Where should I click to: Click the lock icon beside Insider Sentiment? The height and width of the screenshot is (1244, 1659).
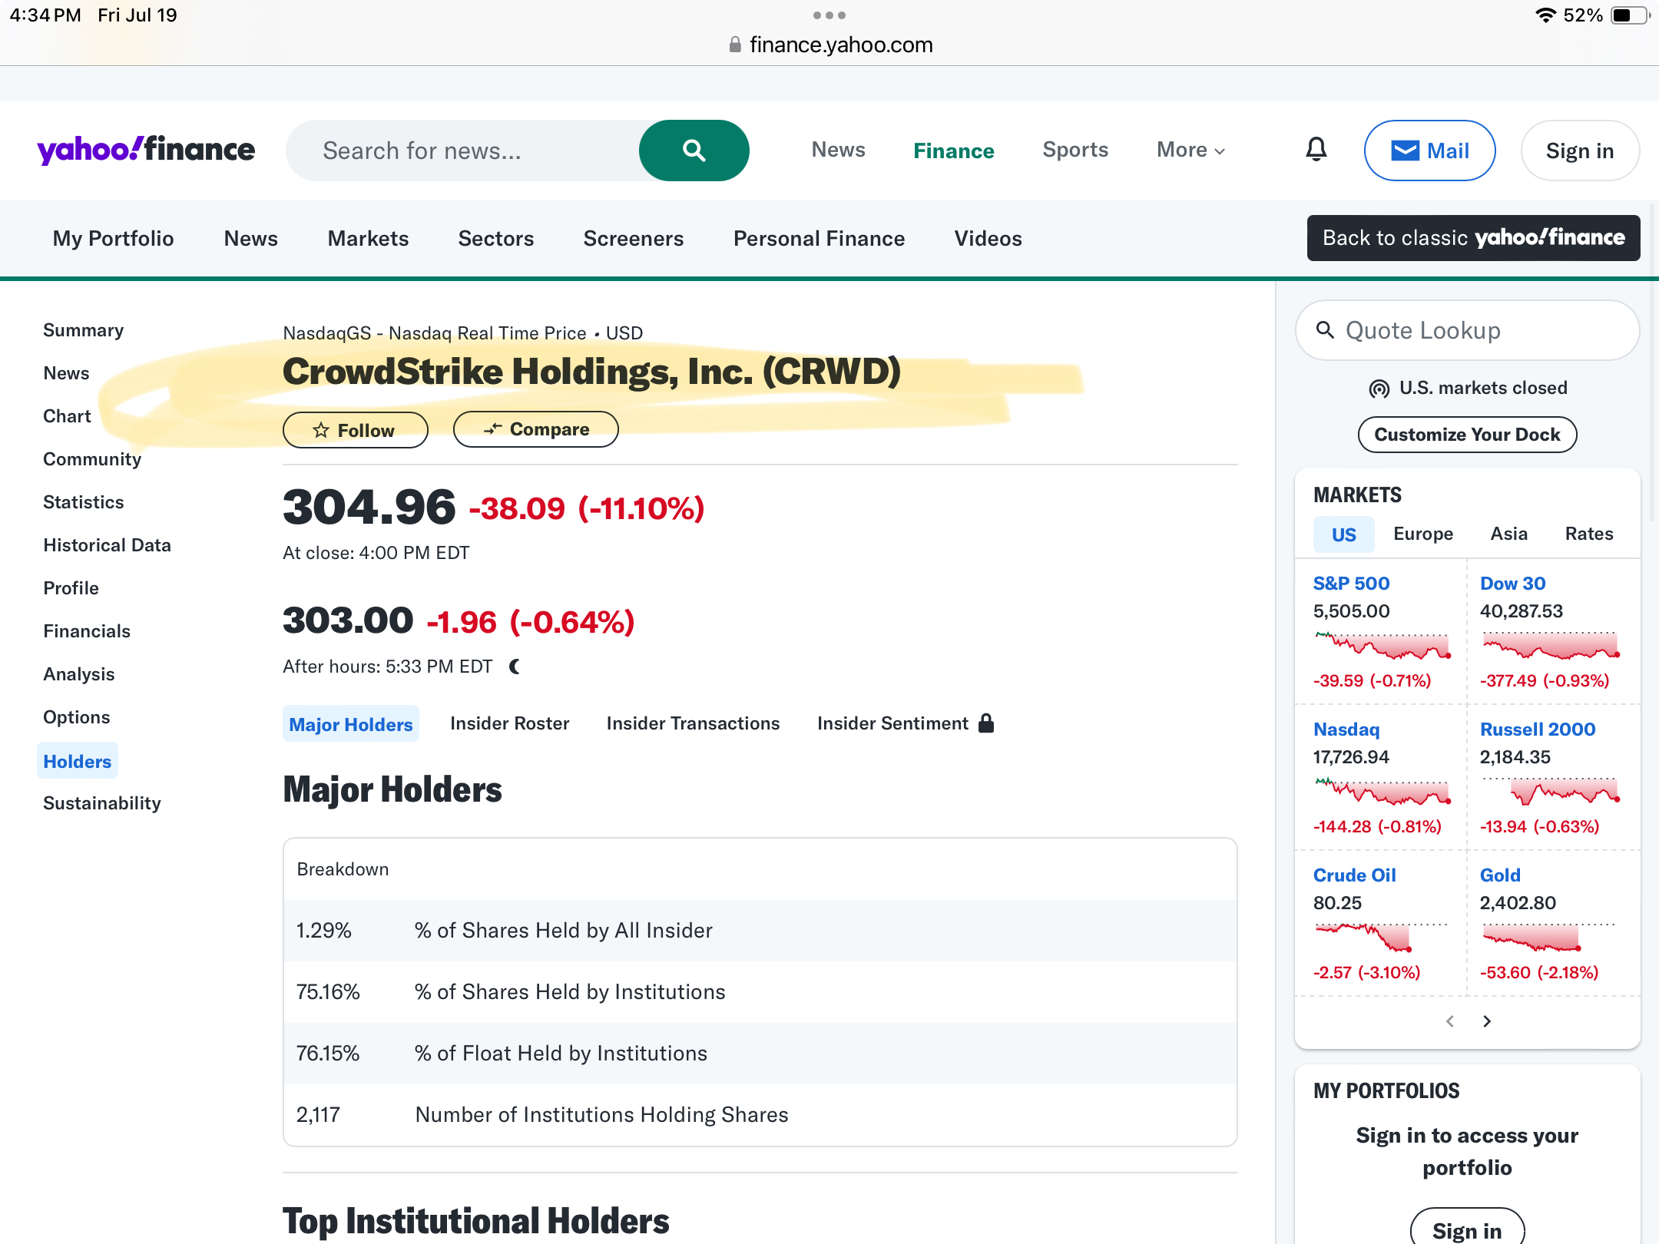click(x=986, y=723)
